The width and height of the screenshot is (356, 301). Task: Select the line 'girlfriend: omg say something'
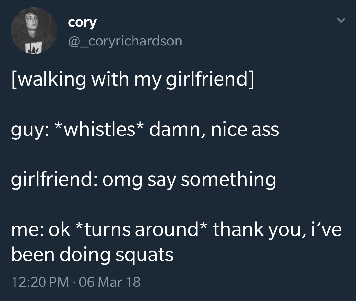point(143,180)
